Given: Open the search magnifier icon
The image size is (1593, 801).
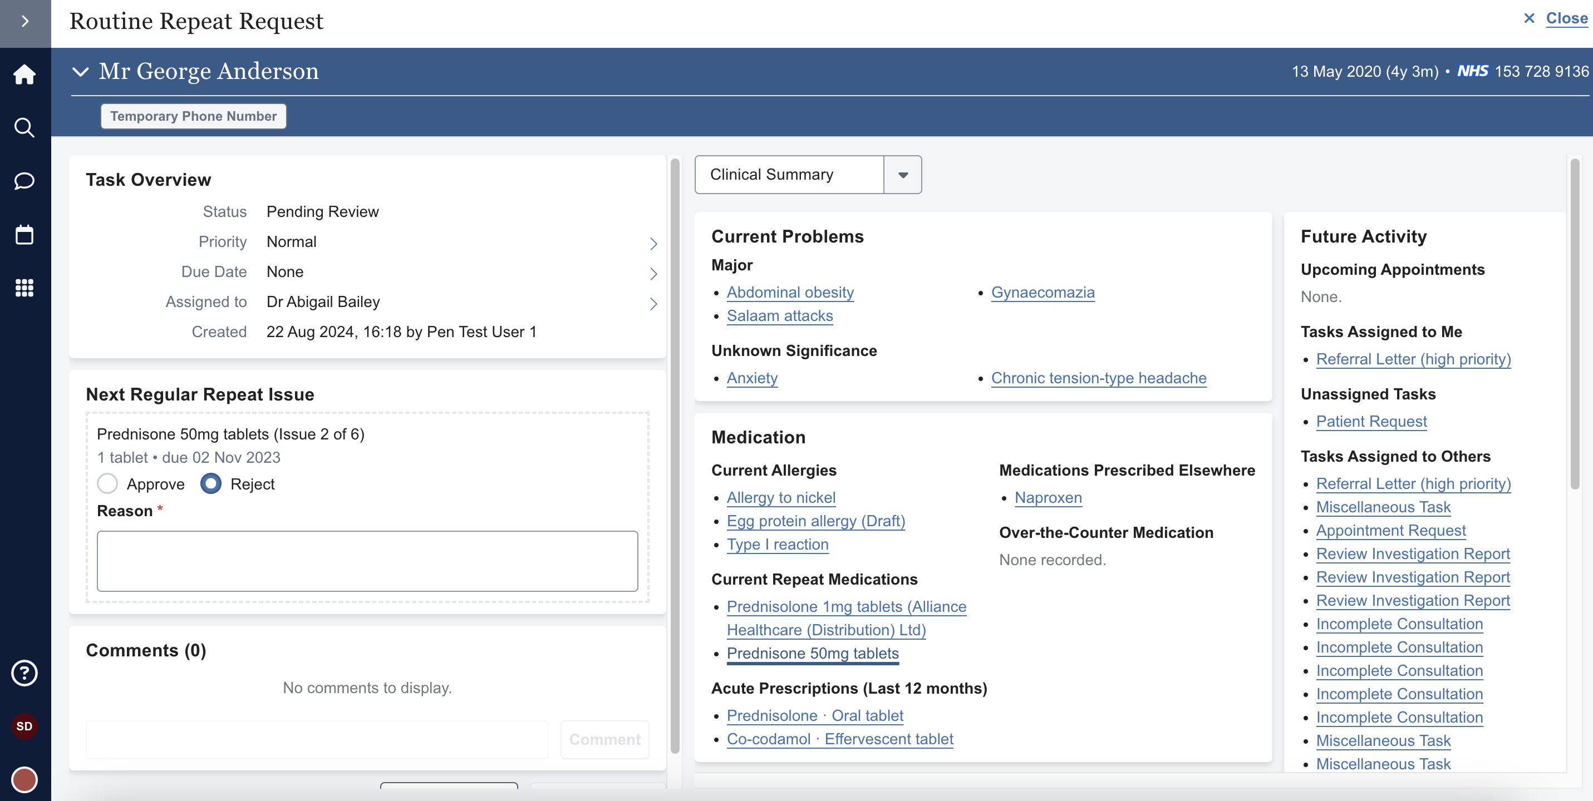Looking at the screenshot, I should coord(24,128).
